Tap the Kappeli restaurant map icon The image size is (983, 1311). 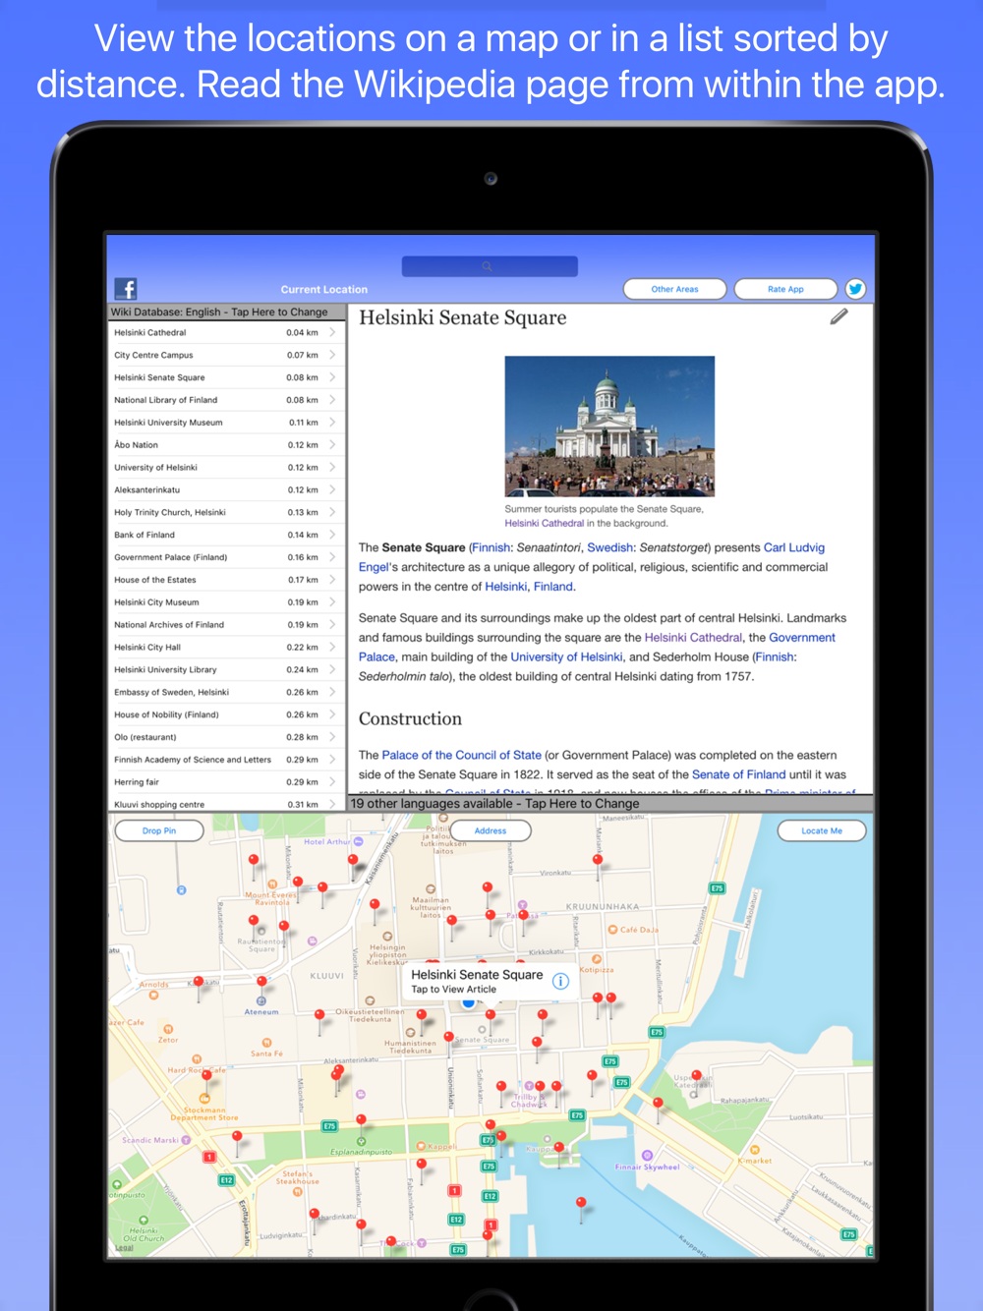421,1146
